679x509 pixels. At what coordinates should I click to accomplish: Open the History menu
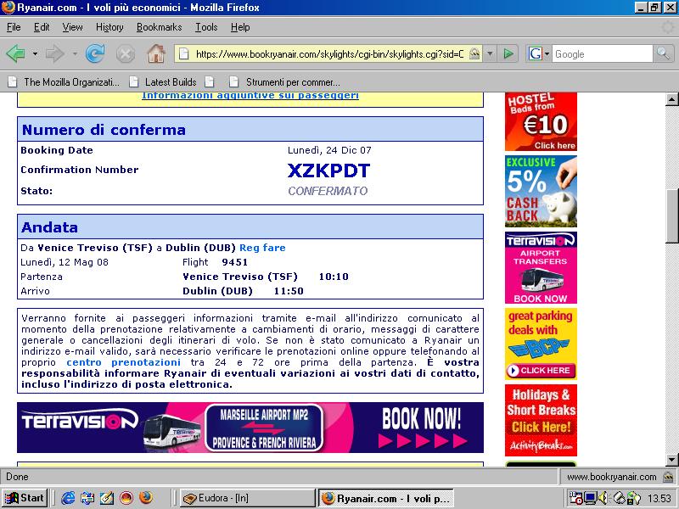109,27
